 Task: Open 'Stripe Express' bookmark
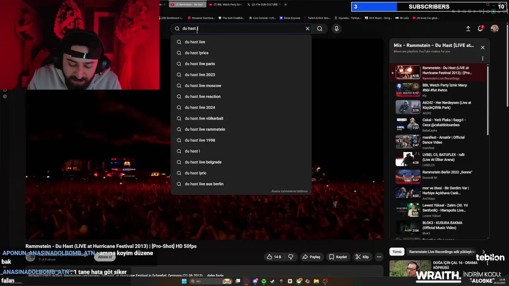point(290,18)
